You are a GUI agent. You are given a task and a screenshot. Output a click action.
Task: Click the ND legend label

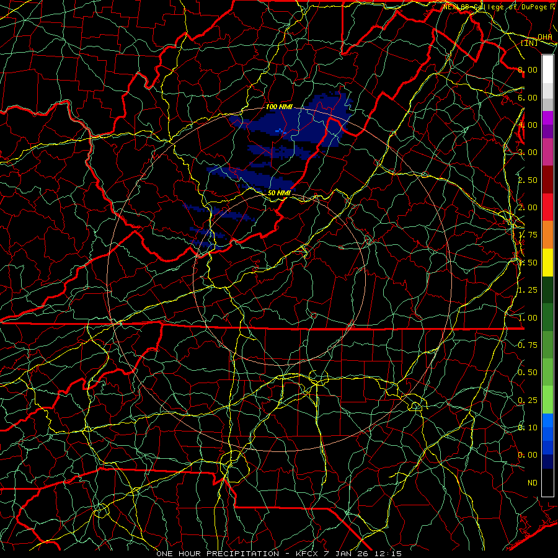click(533, 483)
